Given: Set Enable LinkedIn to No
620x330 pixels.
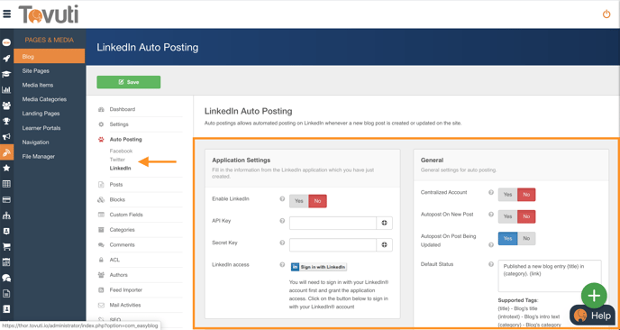Looking at the screenshot, I should 317,201.
